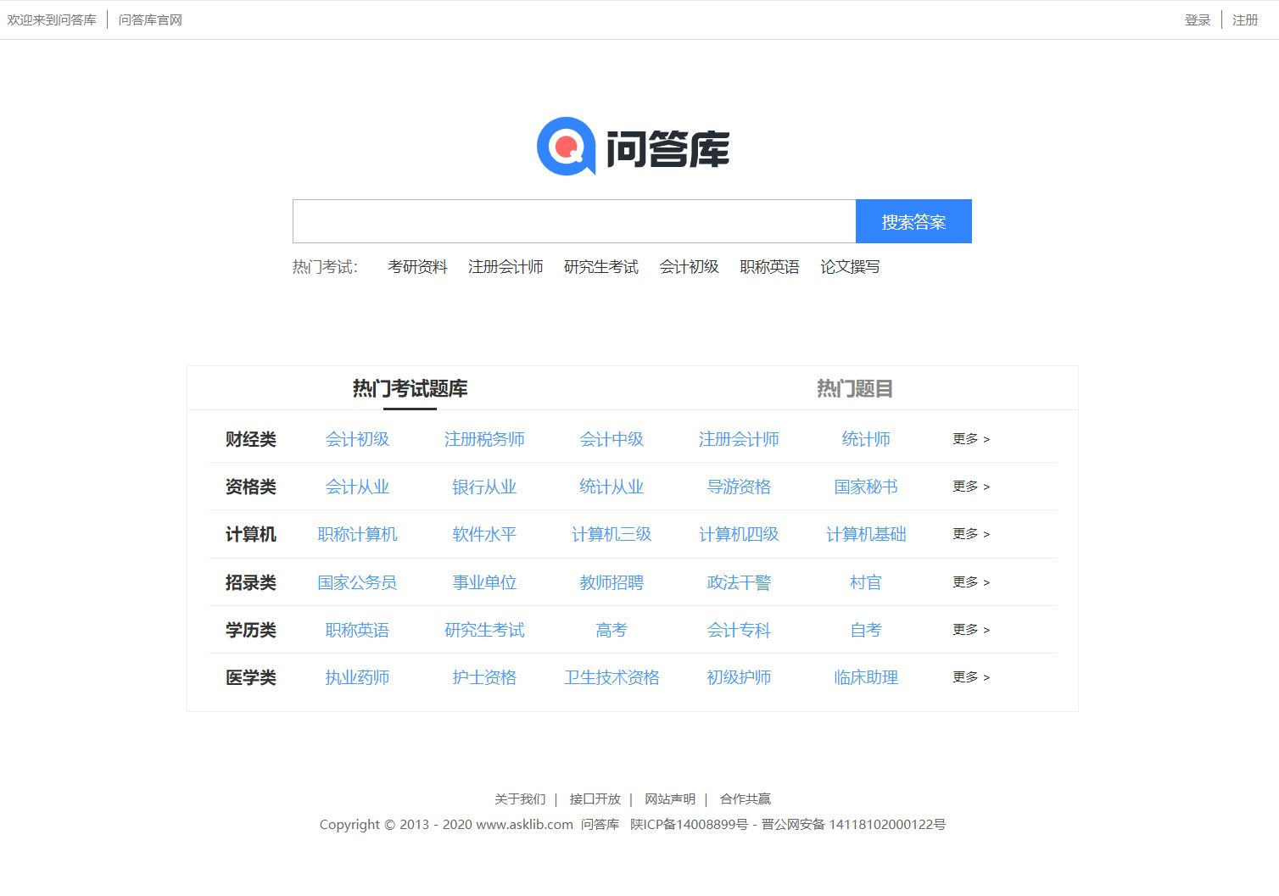Screen dimensions: 1279x896
Task: Click 晋公网安备 14118102000122号 in footer
Action: tap(853, 824)
